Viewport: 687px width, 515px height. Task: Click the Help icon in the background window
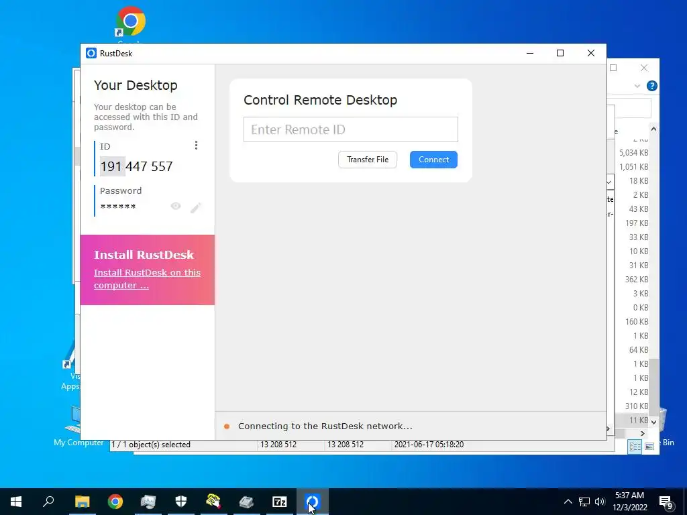[651, 86]
